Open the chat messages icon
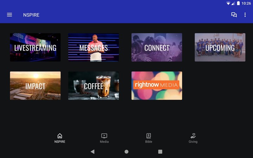 tap(234, 15)
